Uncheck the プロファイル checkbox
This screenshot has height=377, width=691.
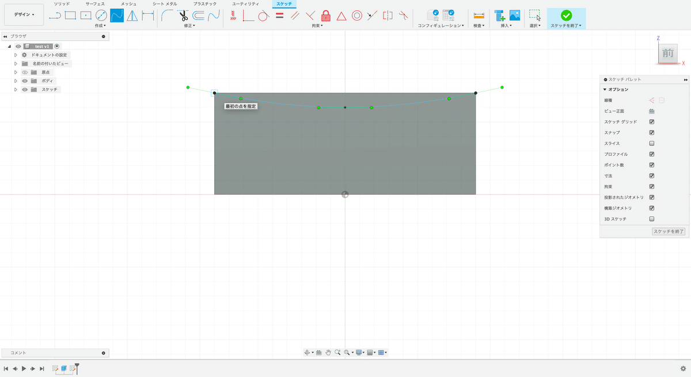click(652, 154)
